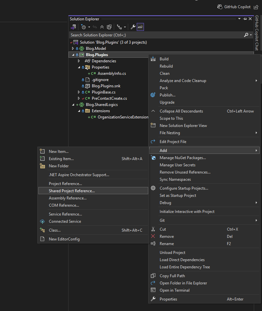Click the class view nested-tree toolbar icon

coord(119,27)
